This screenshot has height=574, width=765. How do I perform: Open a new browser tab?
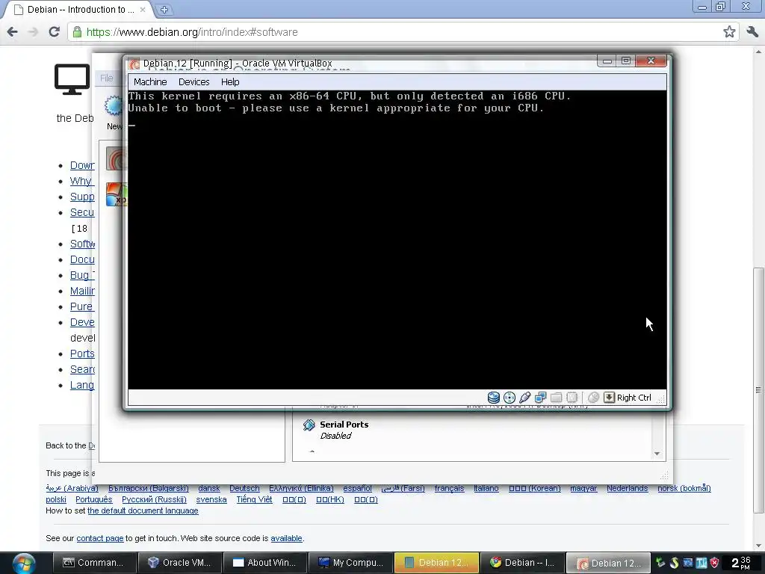[164, 9]
